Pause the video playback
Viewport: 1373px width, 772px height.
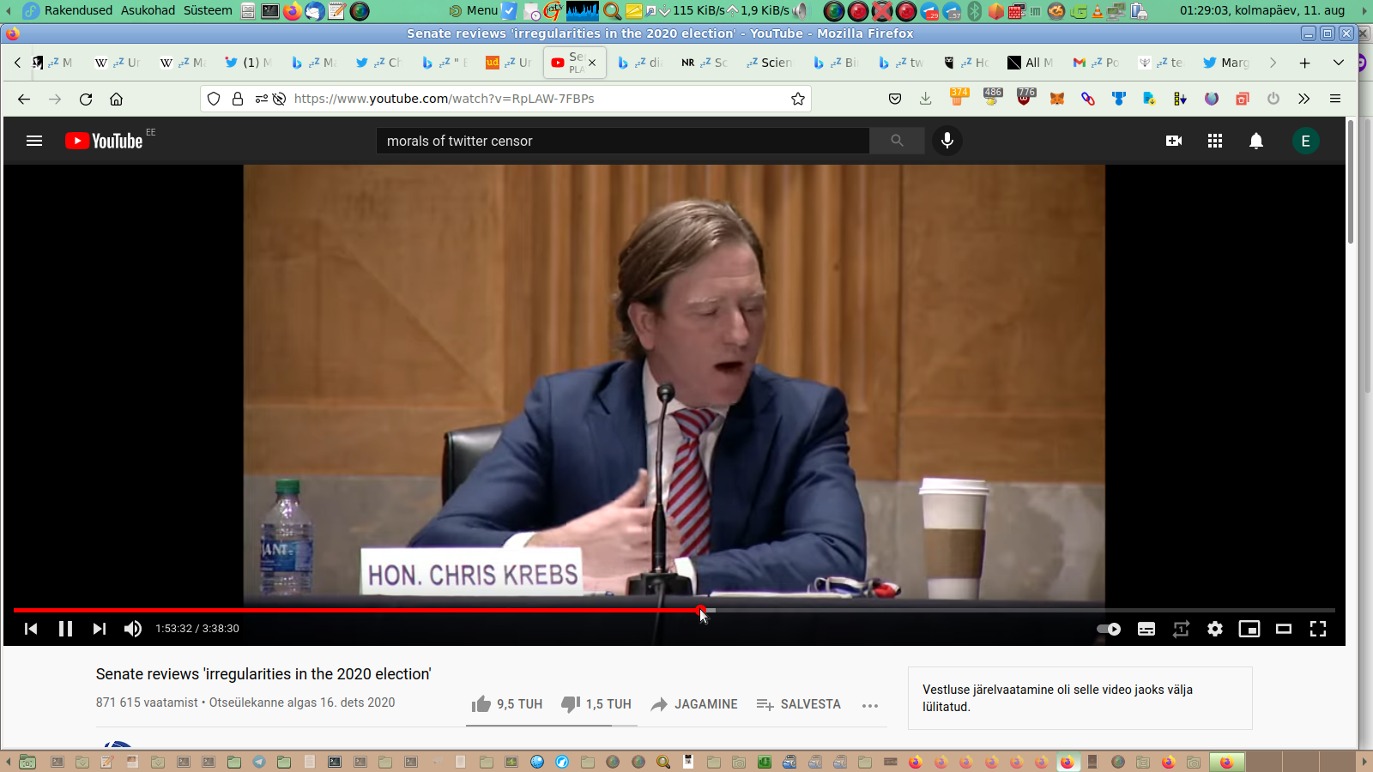[x=65, y=629]
